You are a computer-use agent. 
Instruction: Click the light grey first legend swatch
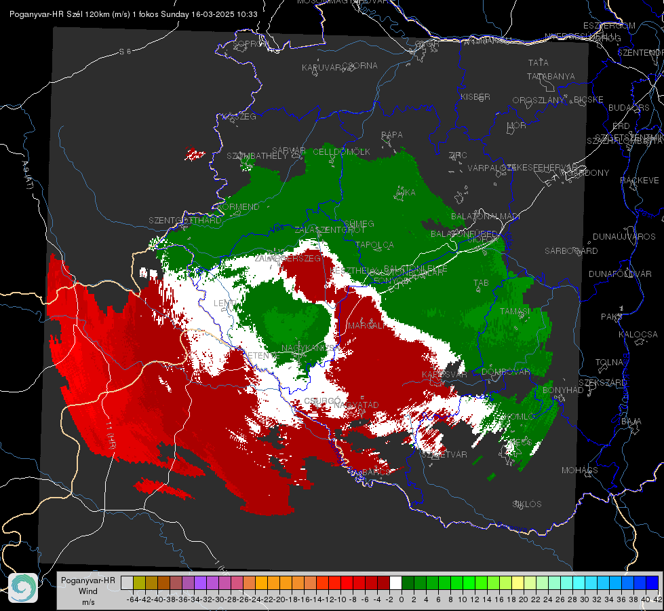tap(127, 582)
